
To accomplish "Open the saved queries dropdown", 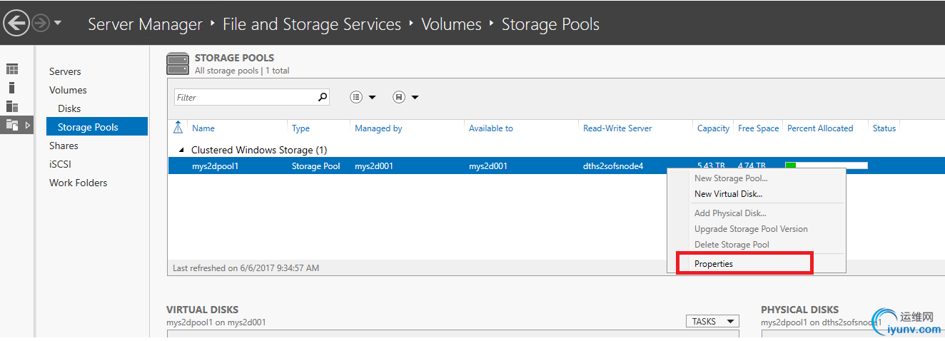I will pos(405,97).
